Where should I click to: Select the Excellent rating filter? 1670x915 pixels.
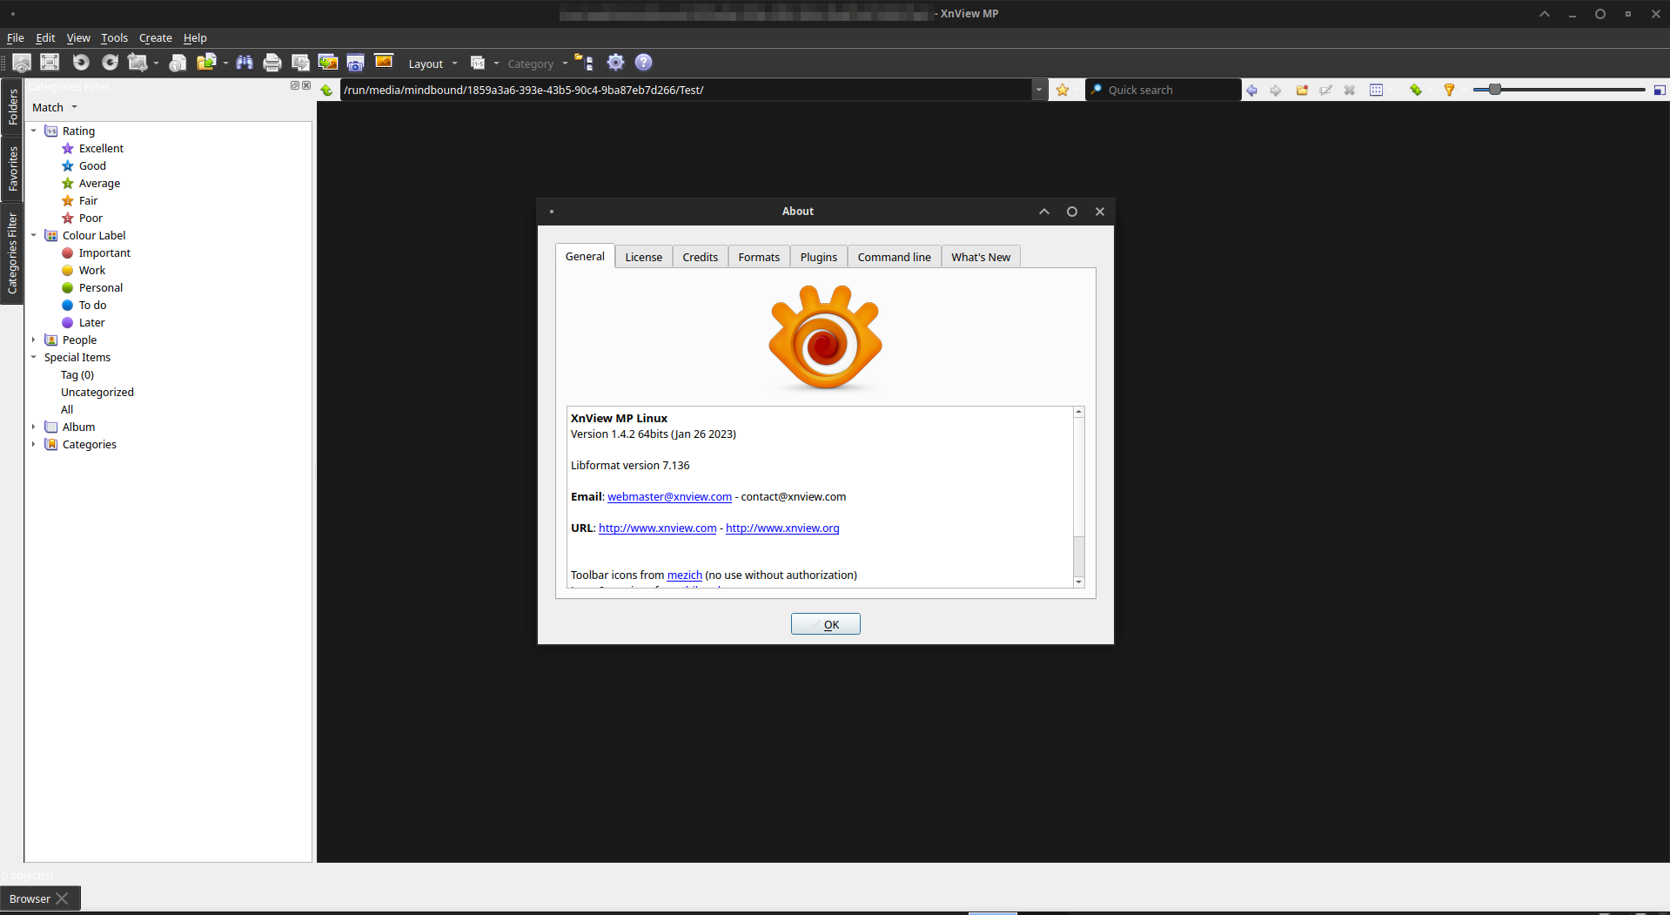(x=101, y=148)
